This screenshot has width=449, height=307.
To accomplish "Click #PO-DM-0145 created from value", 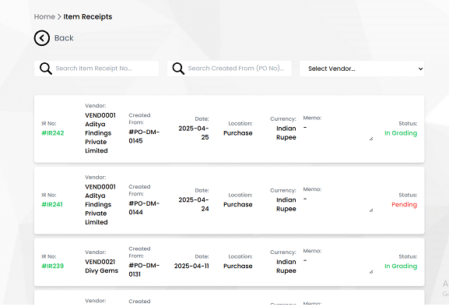I will point(144,136).
